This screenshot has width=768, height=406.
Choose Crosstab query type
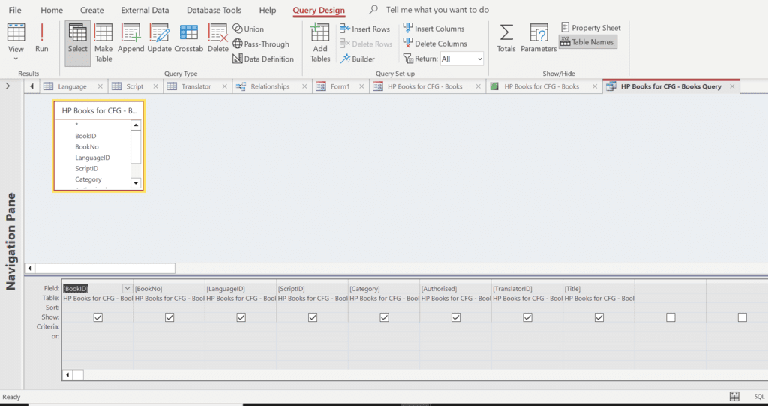[x=188, y=38]
